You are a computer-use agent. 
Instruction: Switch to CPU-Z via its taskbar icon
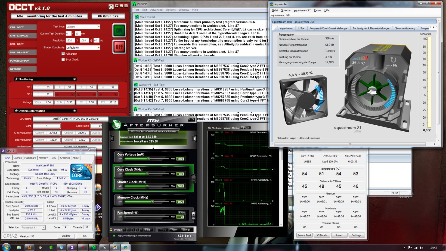(x=72, y=247)
